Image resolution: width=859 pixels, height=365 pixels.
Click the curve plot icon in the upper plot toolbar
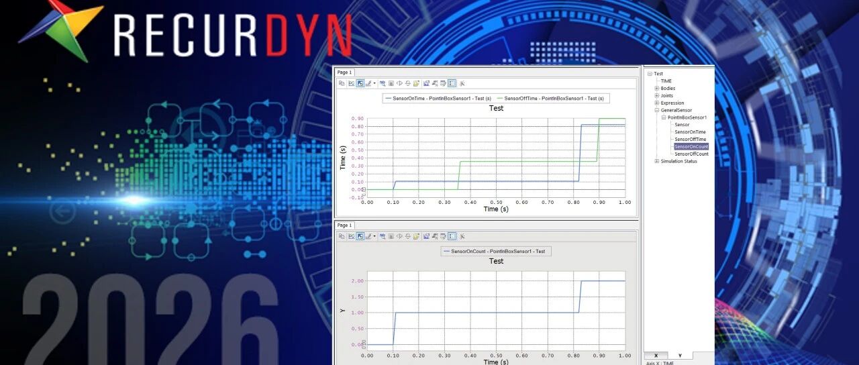pos(352,83)
